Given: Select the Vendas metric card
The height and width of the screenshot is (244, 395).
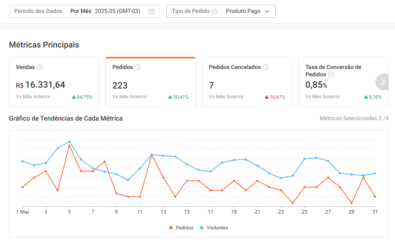Looking at the screenshot, I should 54,82.
